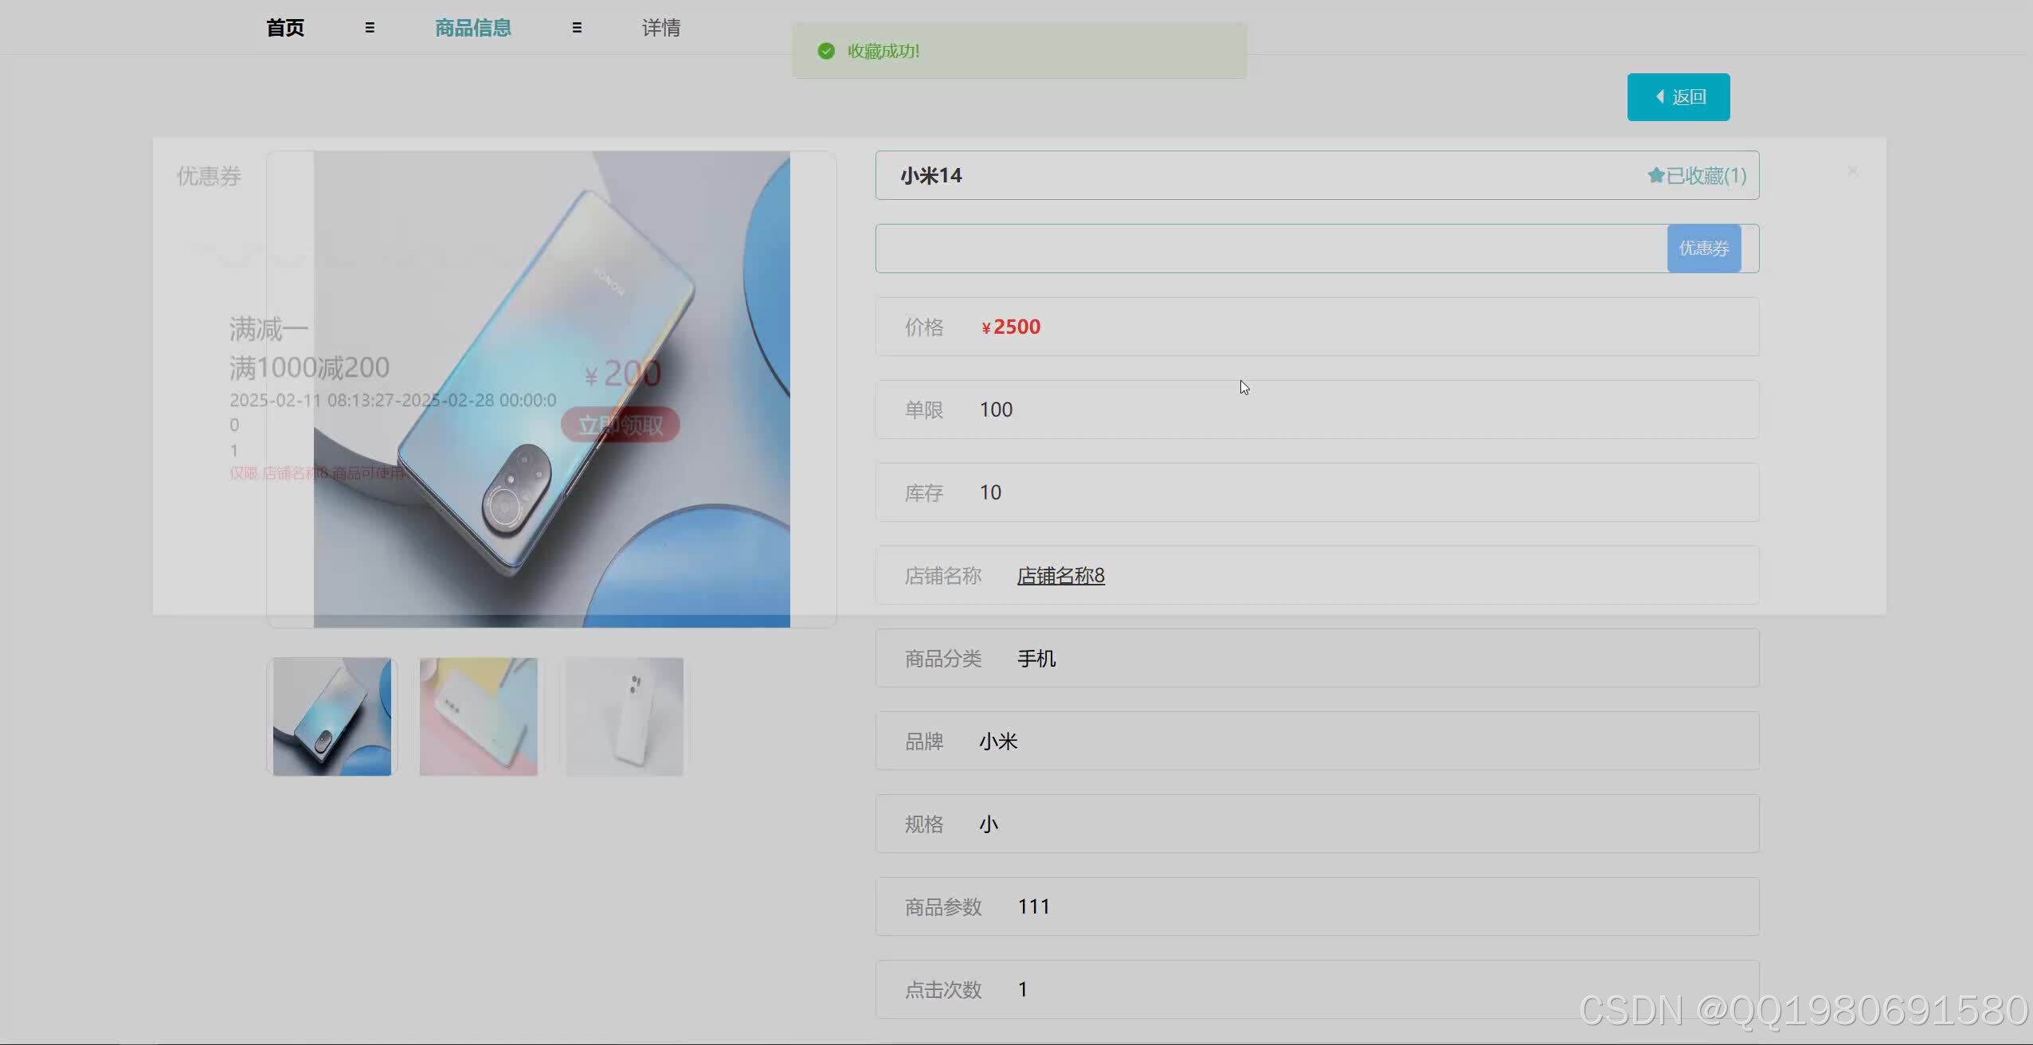
Task: Dismiss the product panel via × icon
Action: 1854,170
